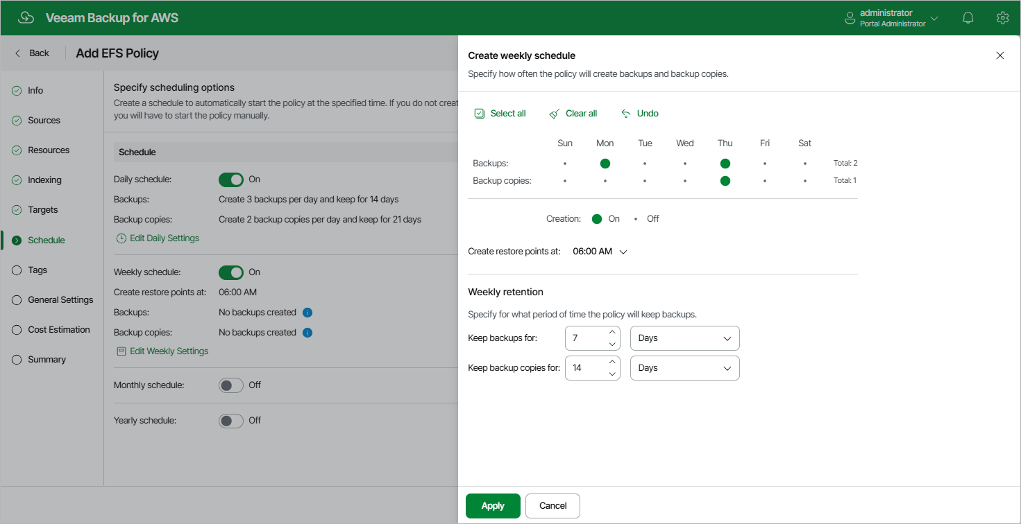Viewport: 1021px width, 524px height.
Task: Click the Summary step circle icon
Action: tap(17, 360)
